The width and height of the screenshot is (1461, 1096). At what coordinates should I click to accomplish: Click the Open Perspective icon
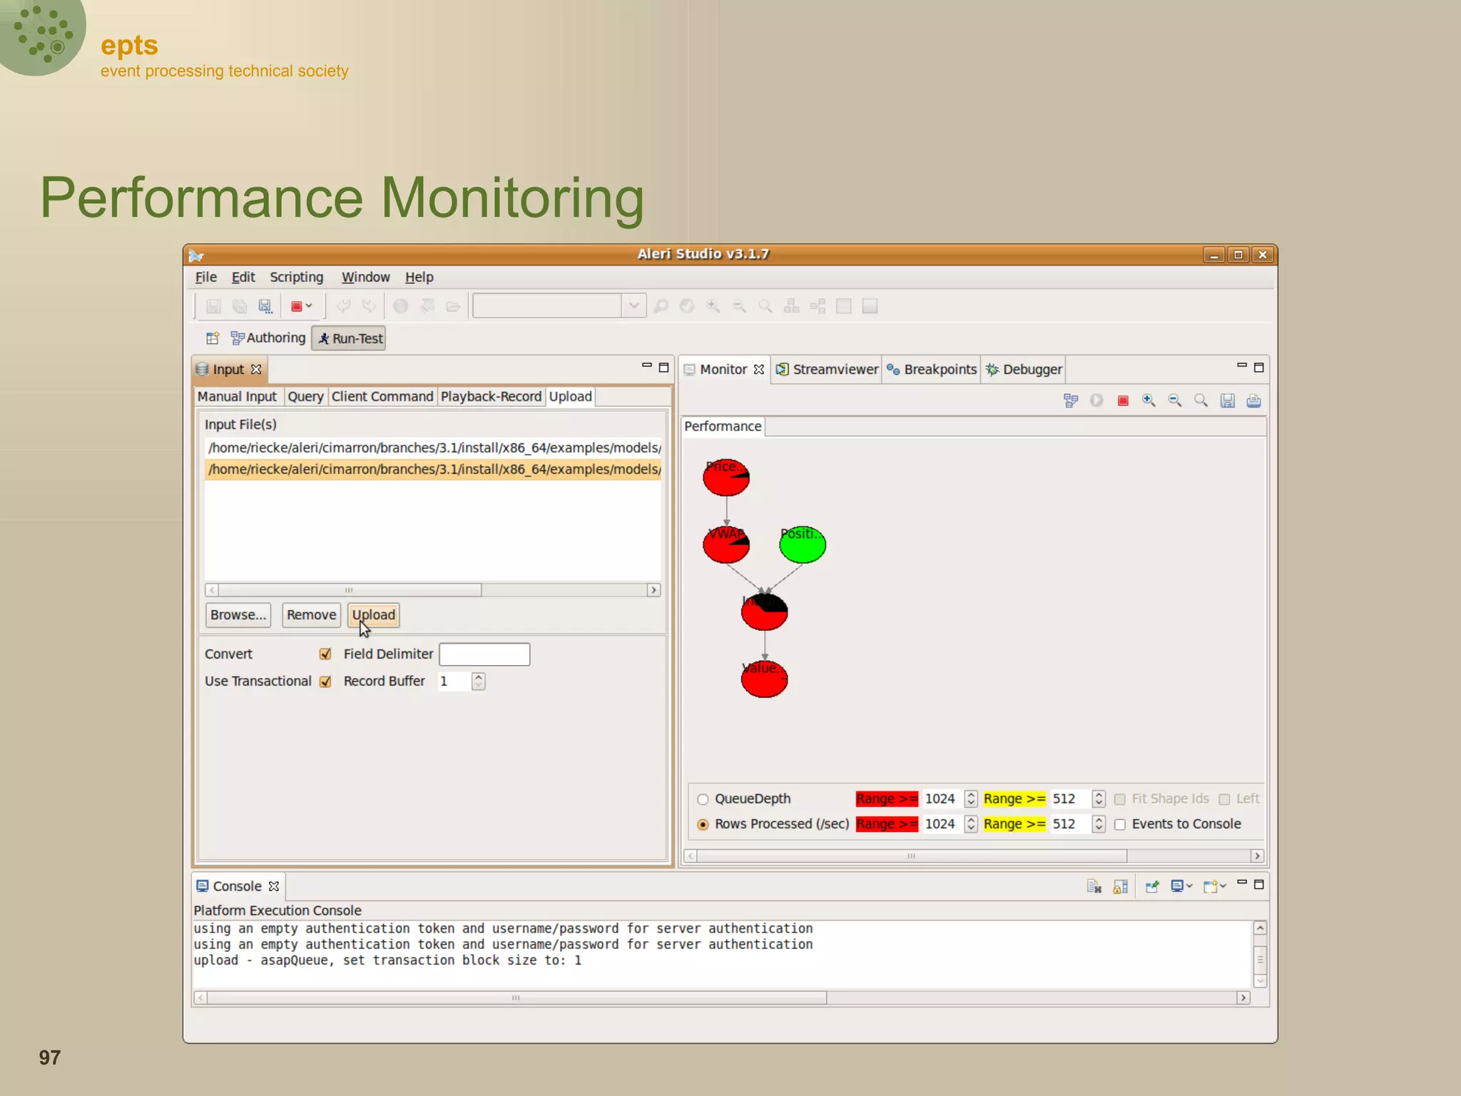point(213,338)
